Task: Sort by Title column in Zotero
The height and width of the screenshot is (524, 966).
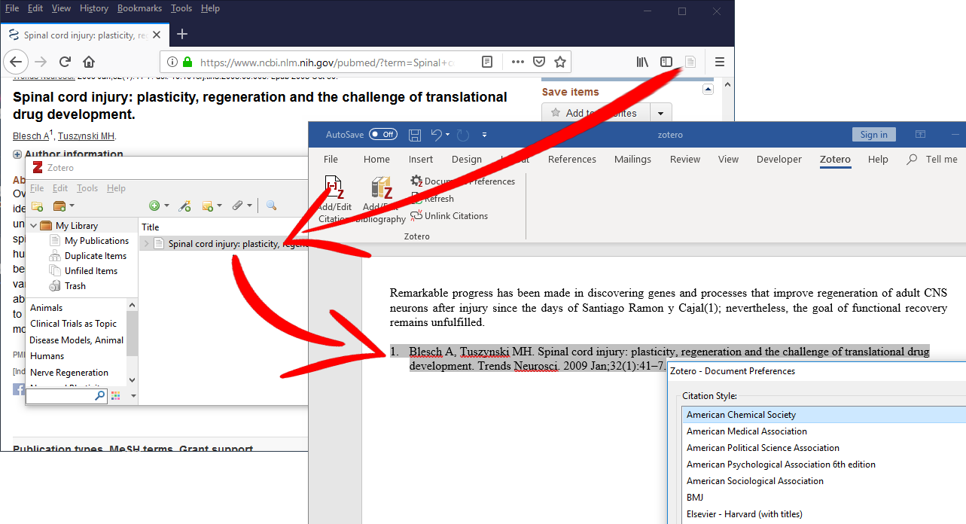Action: click(x=151, y=227)
